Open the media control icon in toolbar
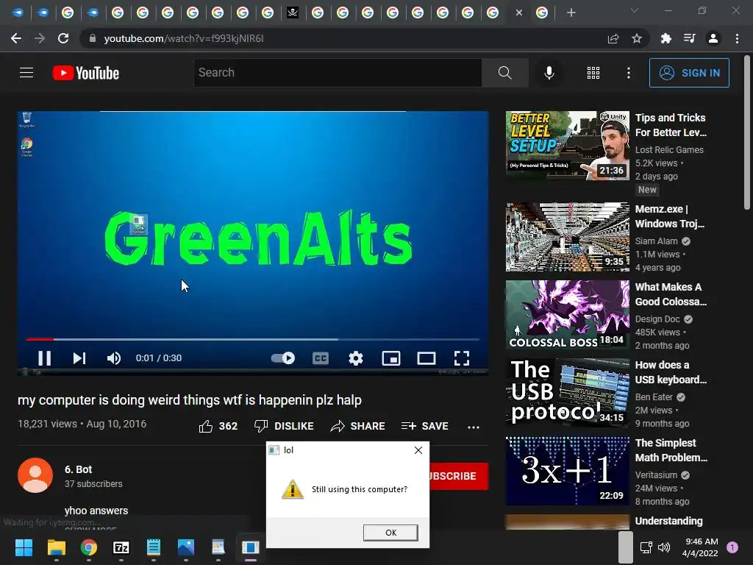Screen dimensions: 753x565 pos(690,38)
